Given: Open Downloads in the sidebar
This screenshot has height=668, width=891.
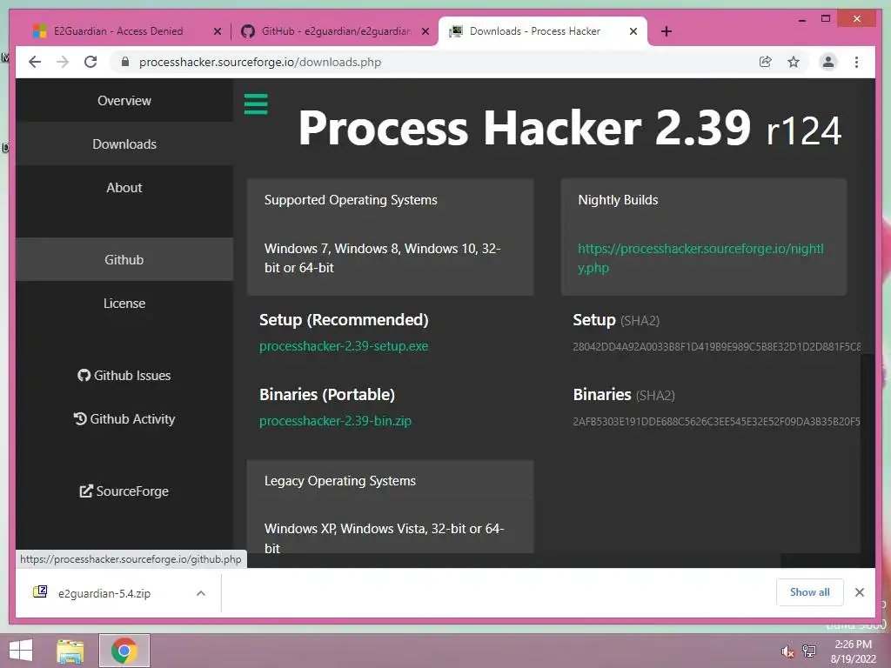Looking at the screenshot, I should 124,144.
